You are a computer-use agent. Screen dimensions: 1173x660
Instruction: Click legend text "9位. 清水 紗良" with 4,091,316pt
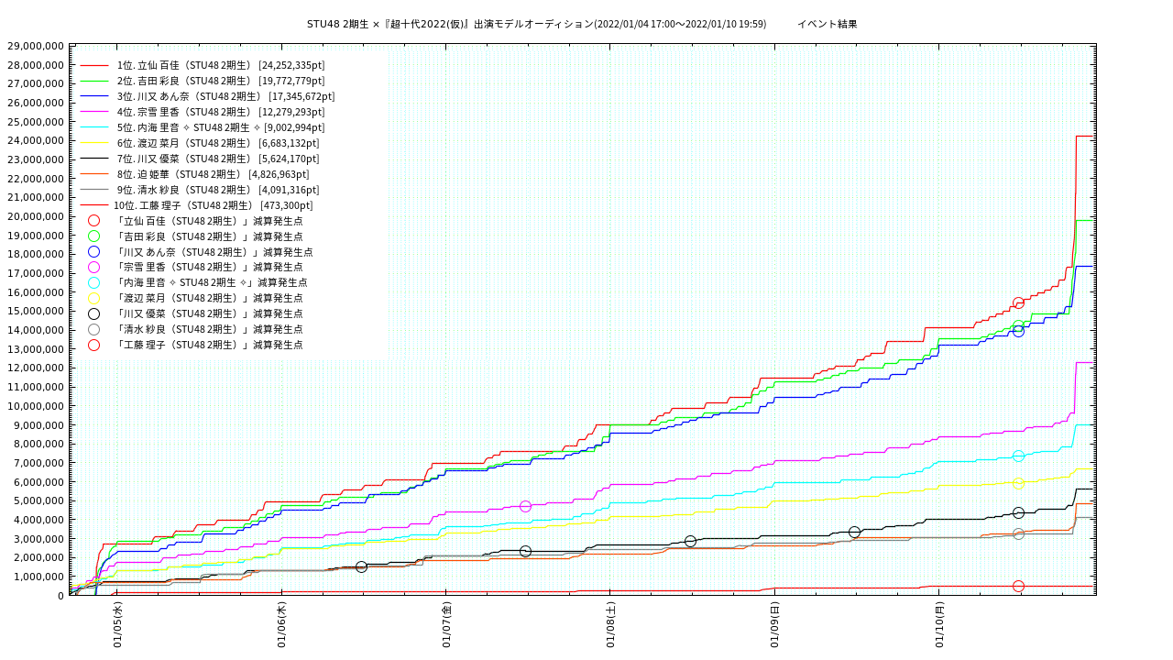click(x=218, y=190)
